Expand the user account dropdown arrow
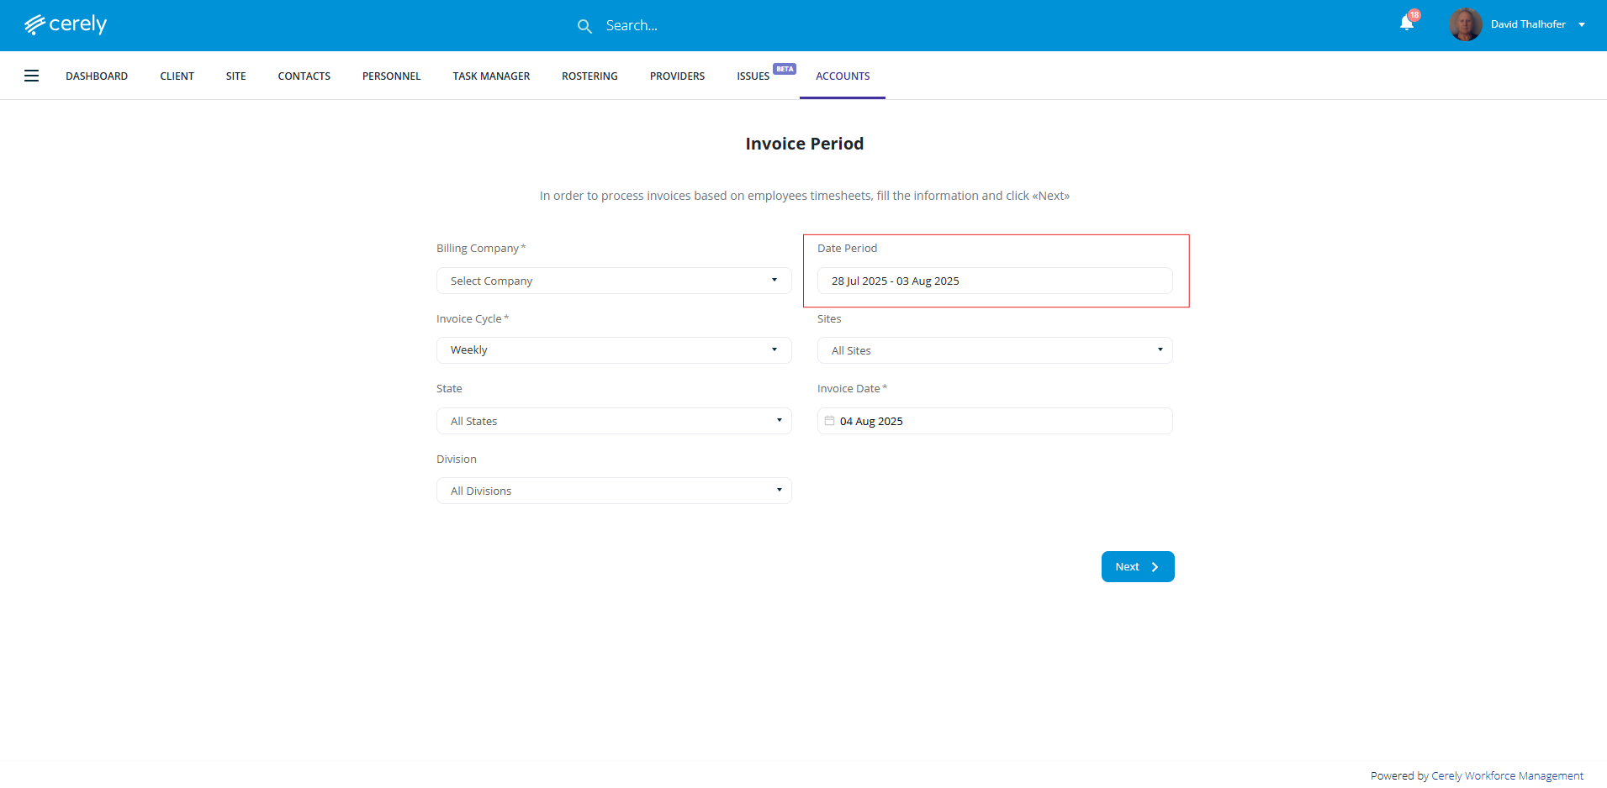The height and width of the screenshot is (788, 1607). coord(1582,24)
